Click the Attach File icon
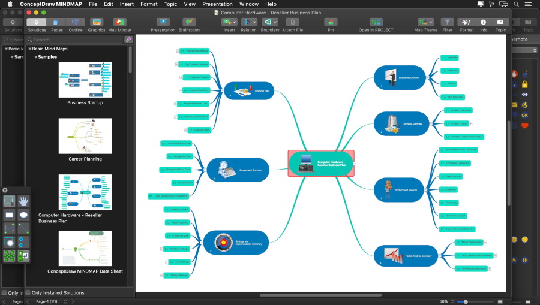This screenshot has width=540, height=305. [x=292, y=22]
